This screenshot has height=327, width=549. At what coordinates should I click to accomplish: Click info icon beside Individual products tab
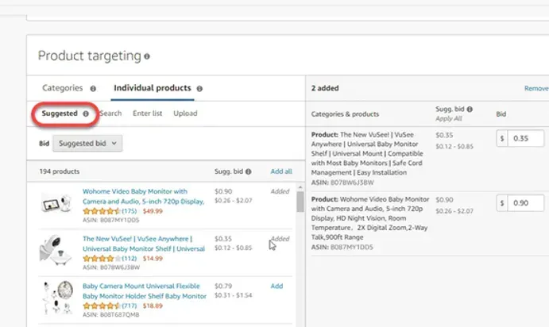click(199, 88)
